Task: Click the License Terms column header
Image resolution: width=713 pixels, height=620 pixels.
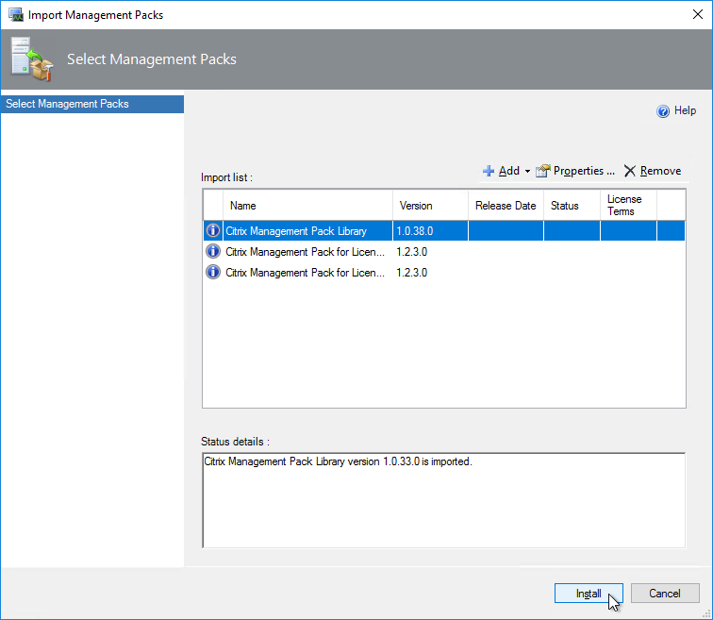Action: pyautogui.click(x=628, y=206)
